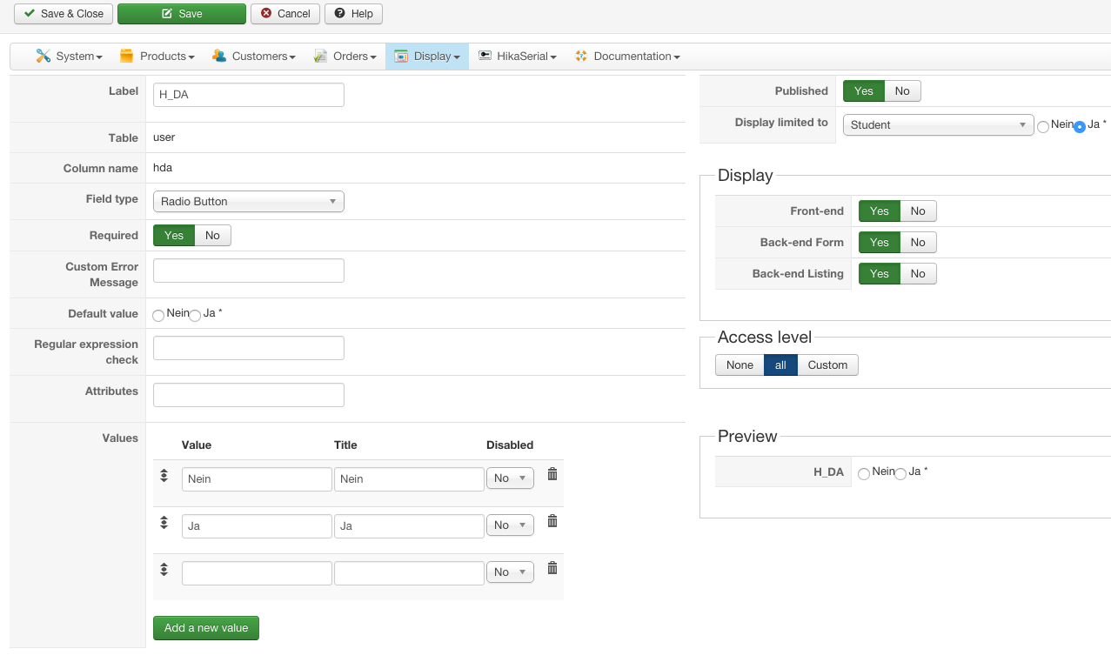Set Access level to Custom
Viewport: 1111px width, 662px height.
[827, 365]
